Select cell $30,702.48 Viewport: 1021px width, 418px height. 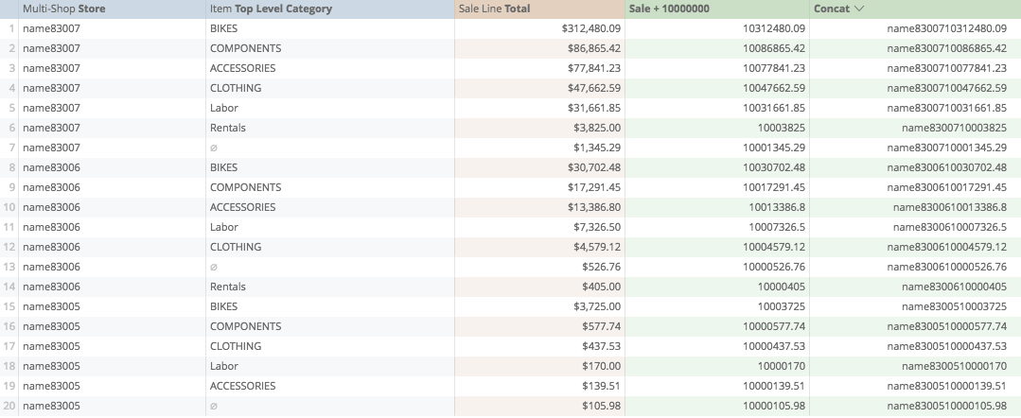click(x=539, y=167)
